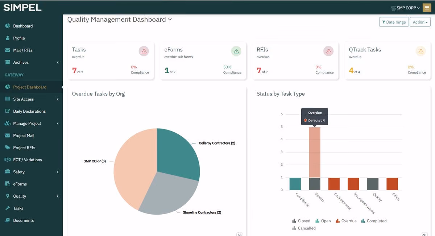Click the SIMPEL logo
The height and width of the screenshot is (236, 435).
point(22,7)
